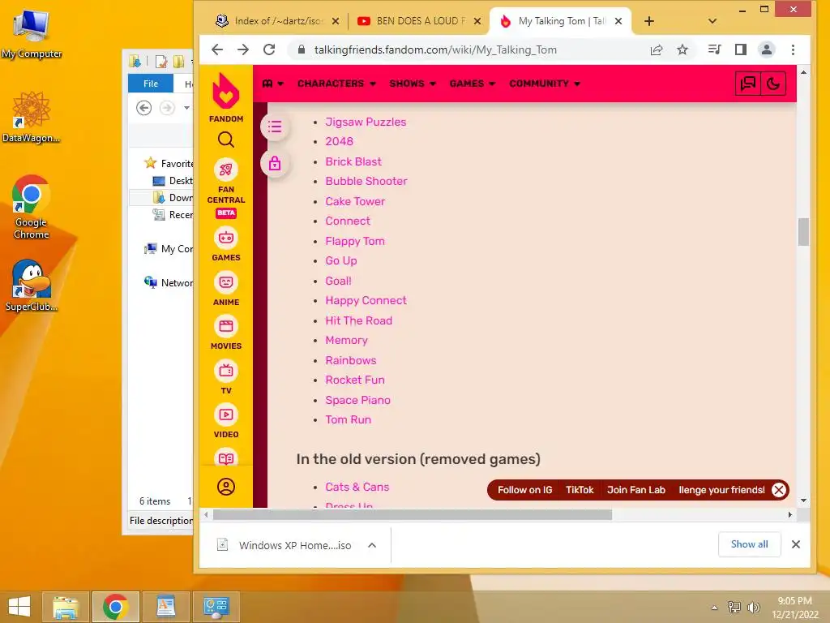This screenshot has height=623, width=830.
Task: Bookmark this page with star icon
Action: [682, 49]
